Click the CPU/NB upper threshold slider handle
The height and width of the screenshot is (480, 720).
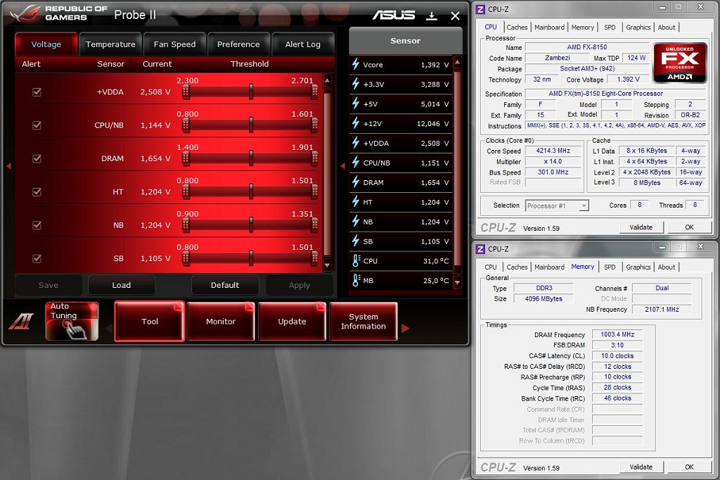coord(314,125)
